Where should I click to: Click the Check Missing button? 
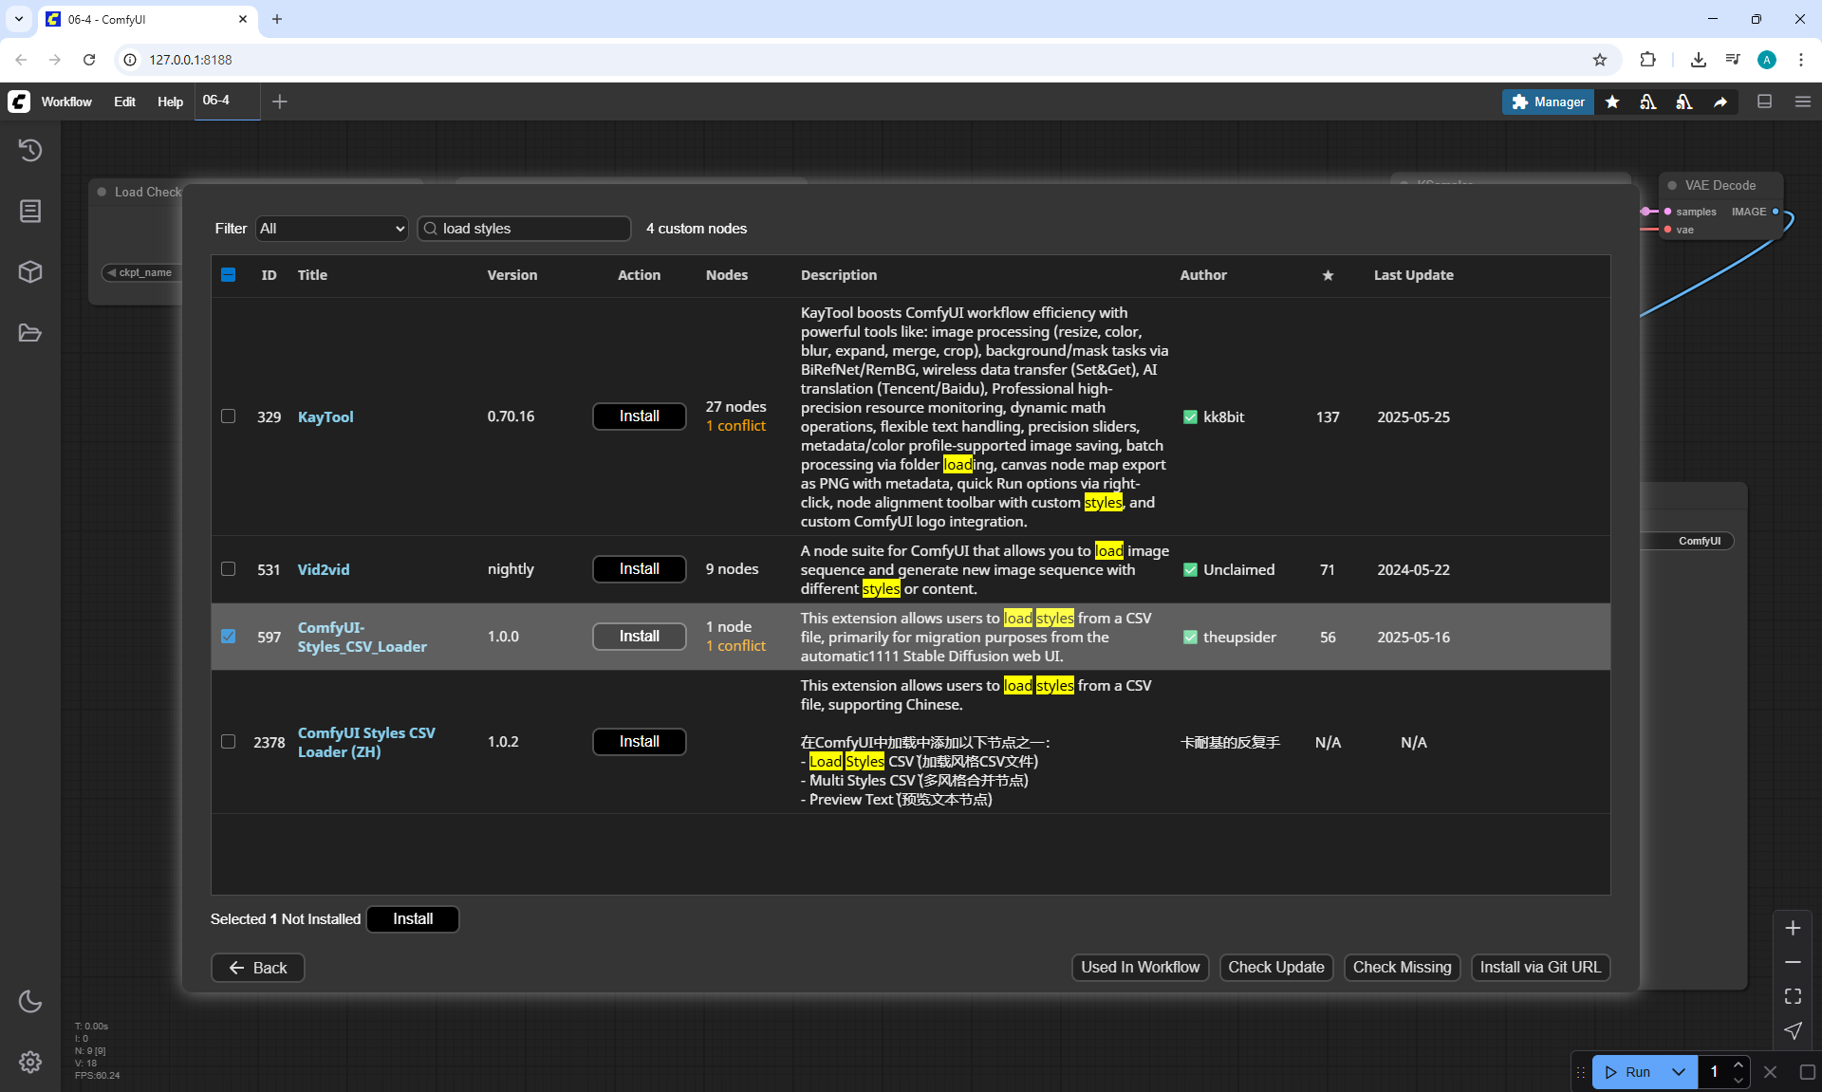pyautogui.click(x=1401, y=968)
